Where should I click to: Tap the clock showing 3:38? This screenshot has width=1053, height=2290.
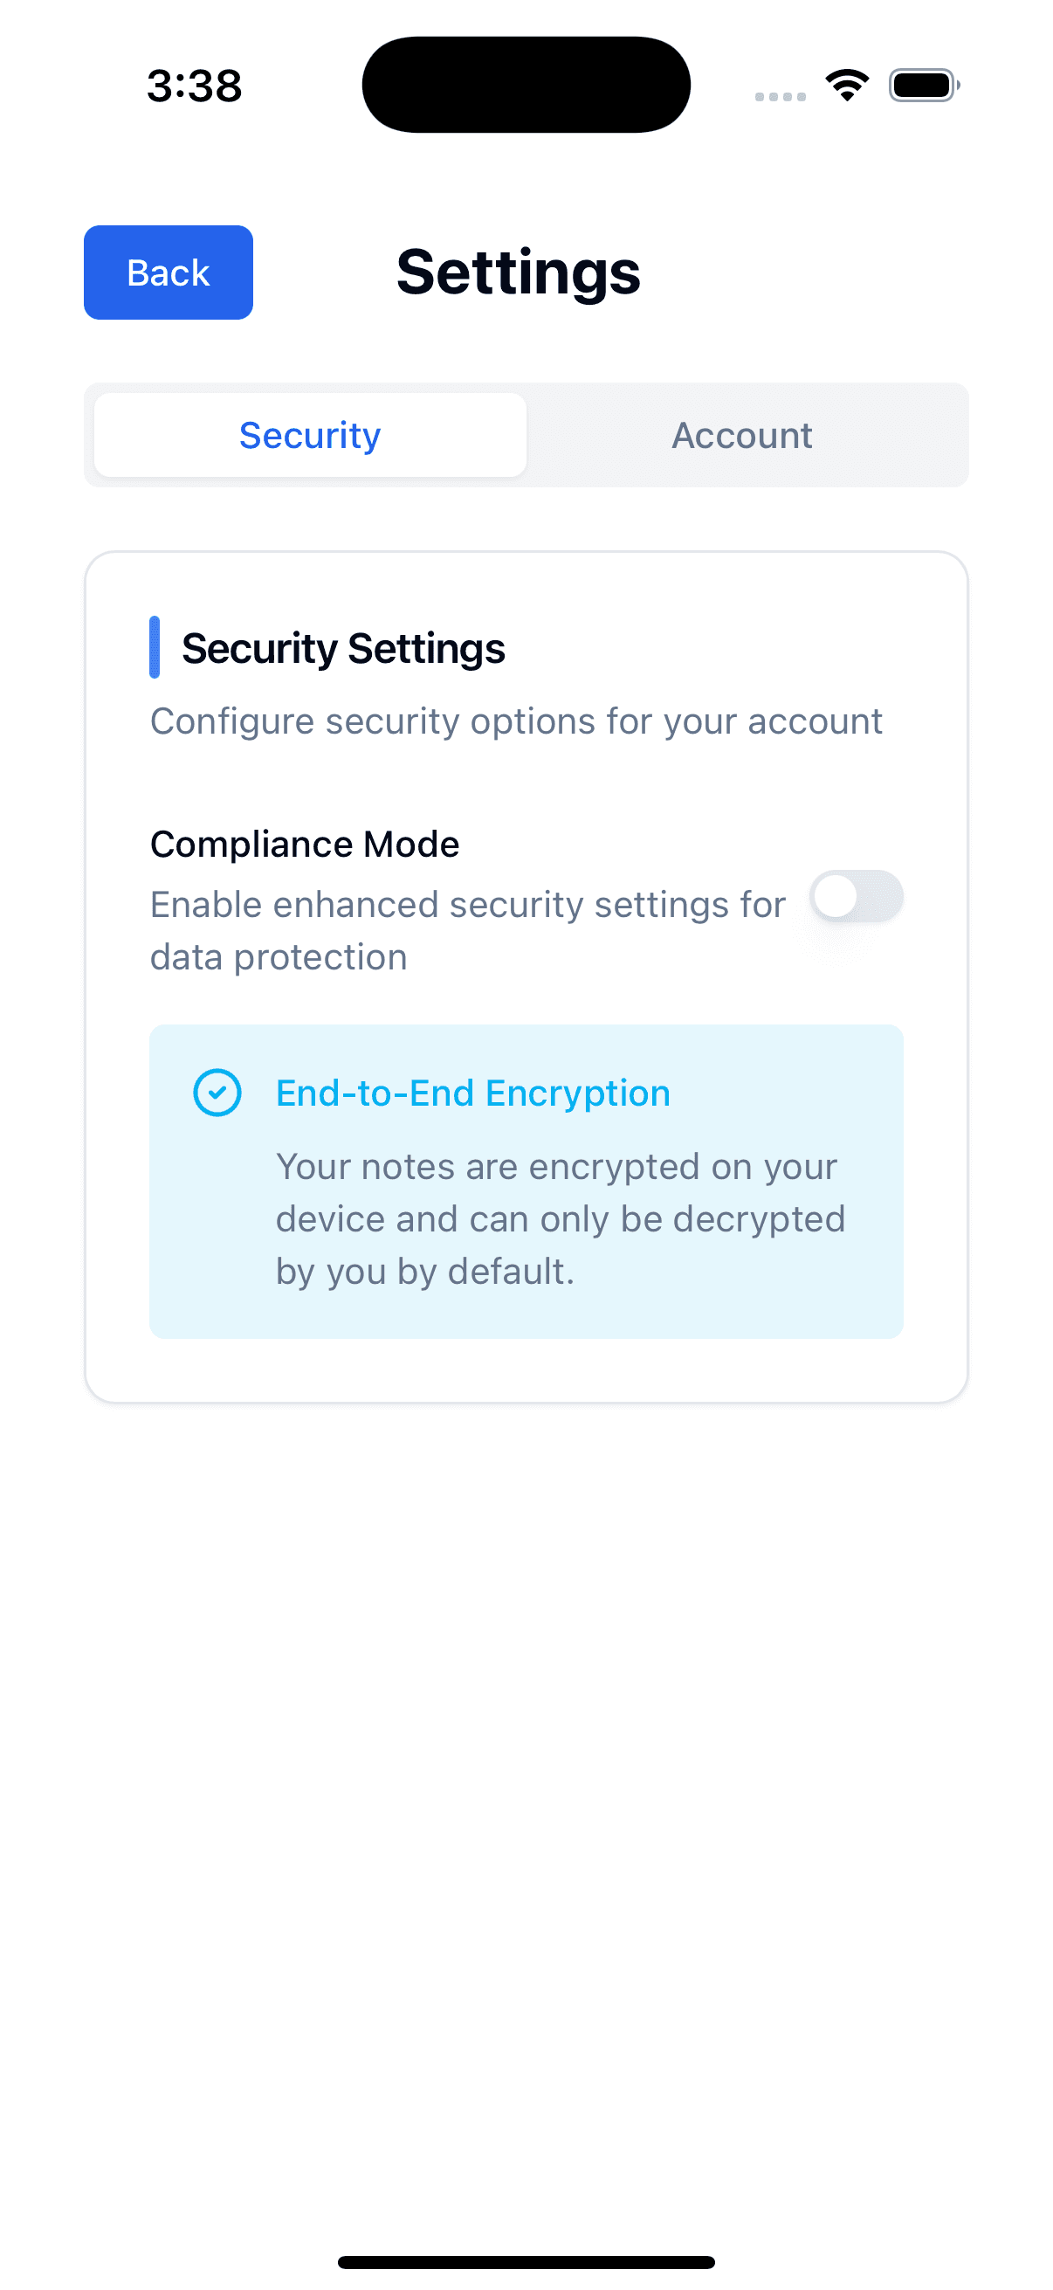[192, 86]
